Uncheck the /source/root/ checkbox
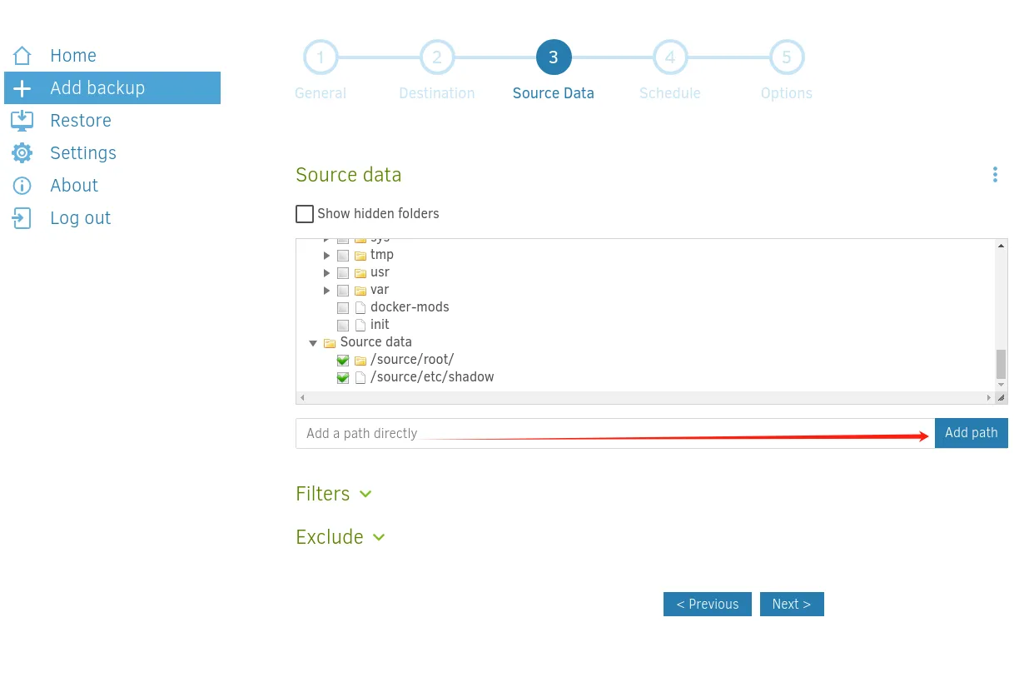This screenshot has height=697, width=1024. (x=343, y=360)
